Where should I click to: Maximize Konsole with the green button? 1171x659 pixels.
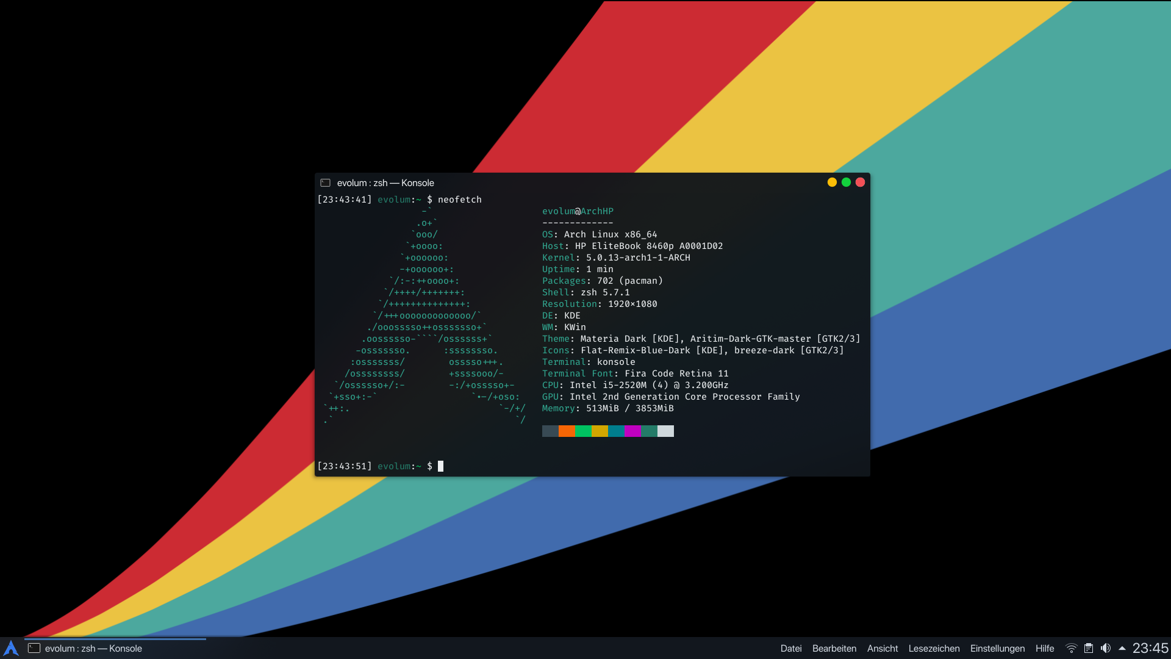point(846,182)
